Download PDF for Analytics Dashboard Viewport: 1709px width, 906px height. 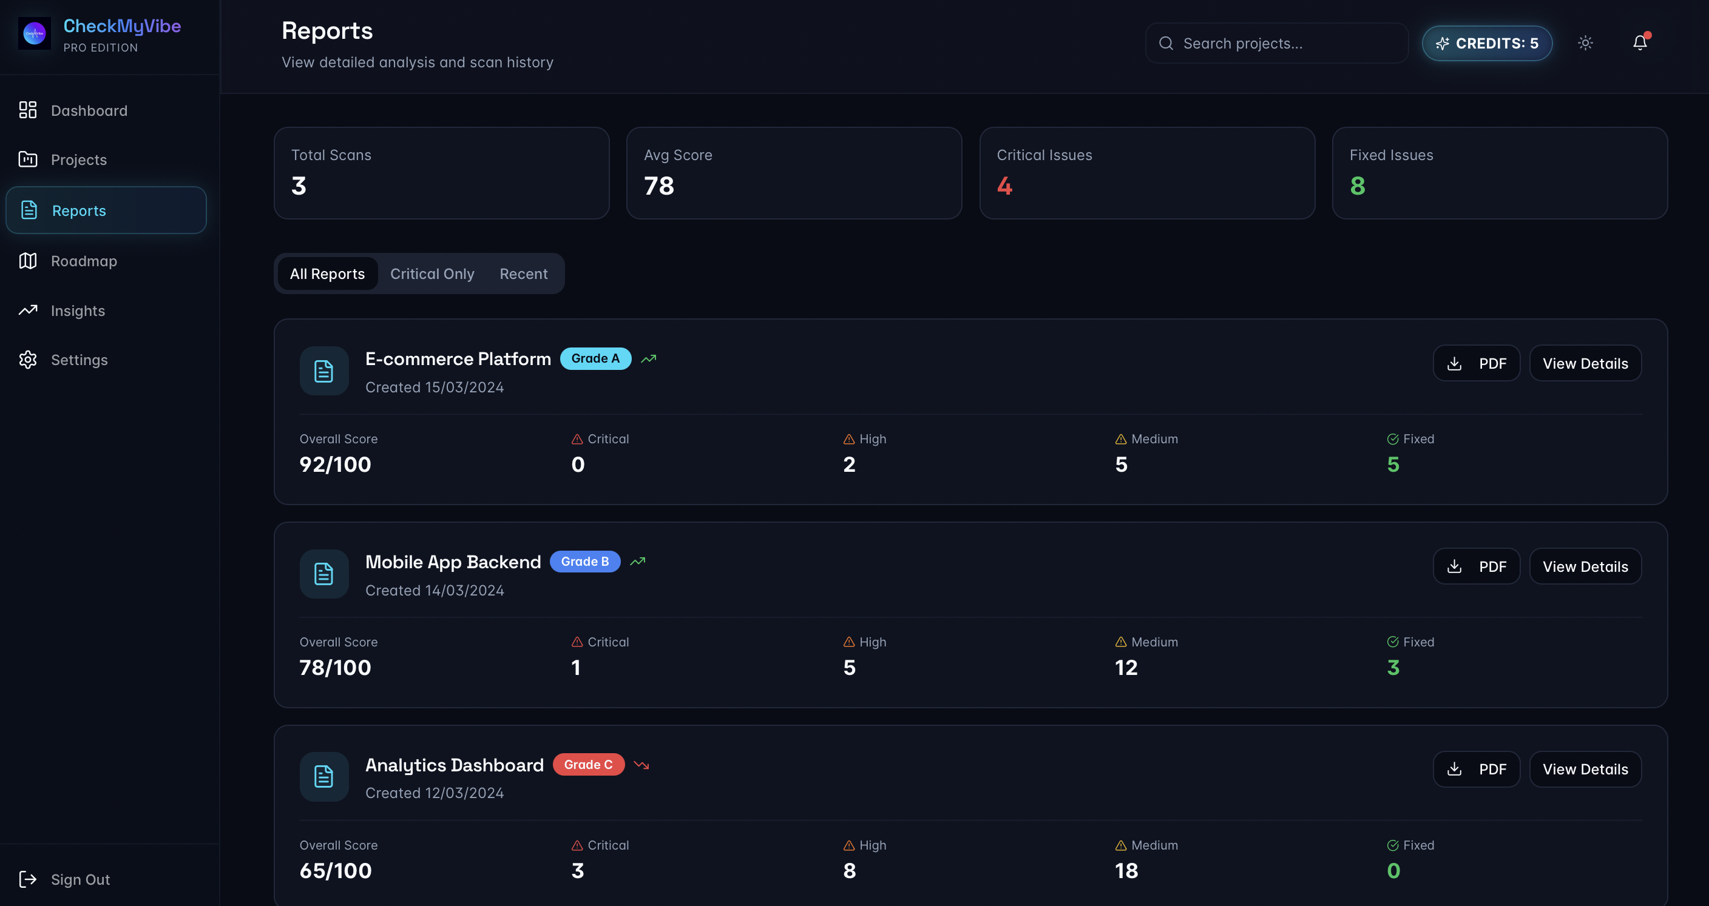(1475, 769)
